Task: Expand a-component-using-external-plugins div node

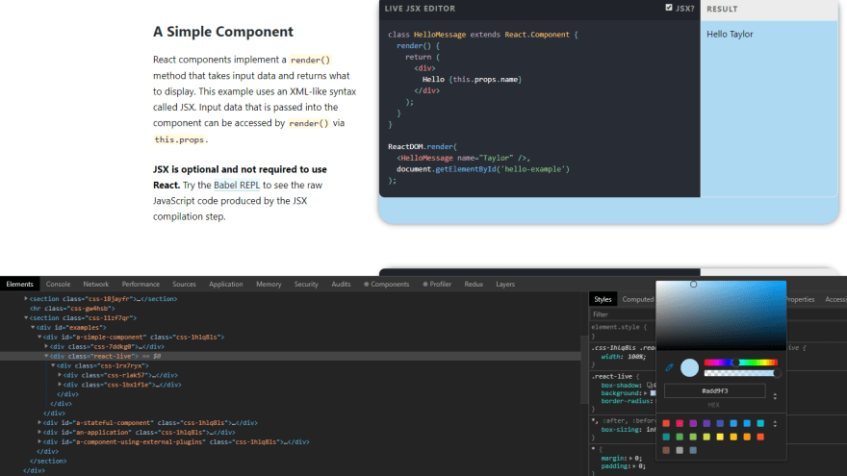Action: click(x=39, y=441)
